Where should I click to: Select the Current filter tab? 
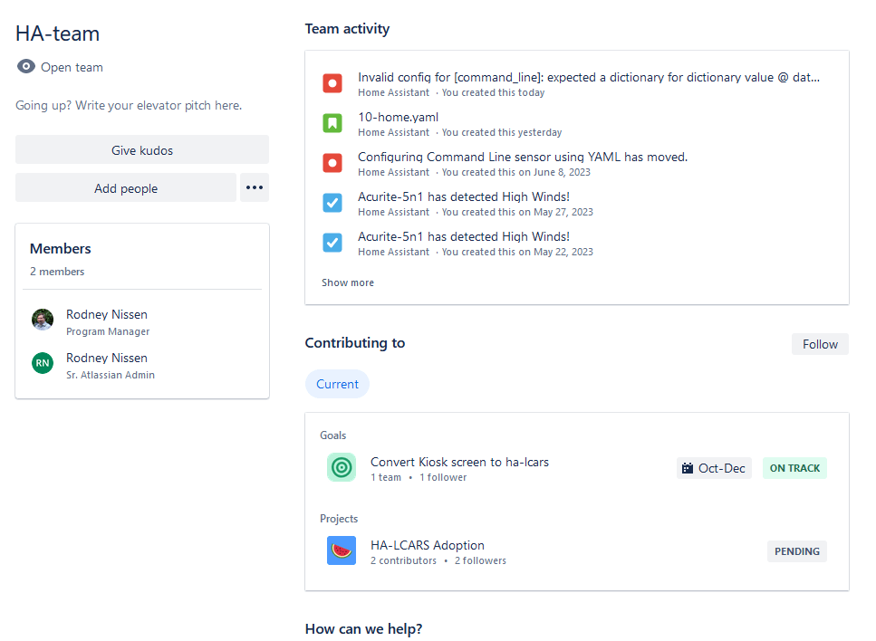click(x=337, y=384)
